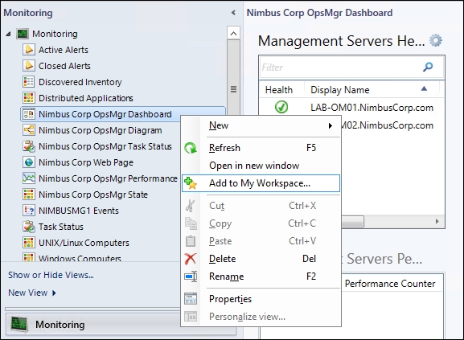Select Nimbus Corp OpsMgr State
464x340 pixels.
point(93,195)
